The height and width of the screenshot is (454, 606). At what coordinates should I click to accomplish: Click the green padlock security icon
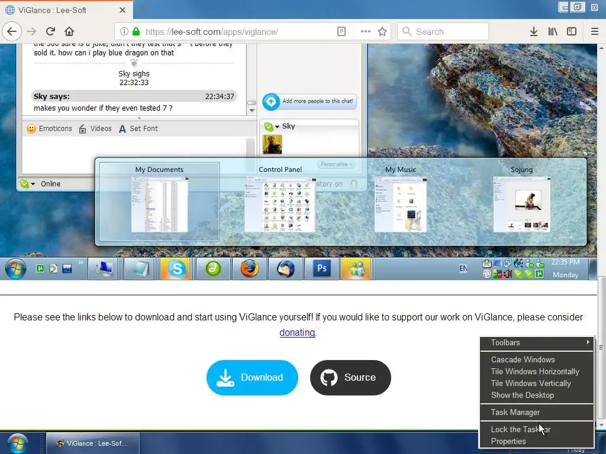136,31
